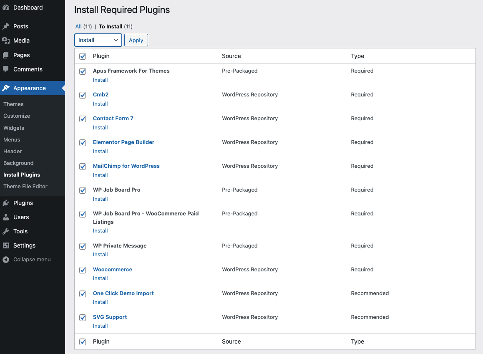Open Widgets submenu item
This screenshot has width=483, height=354.
tap(13, 128)
